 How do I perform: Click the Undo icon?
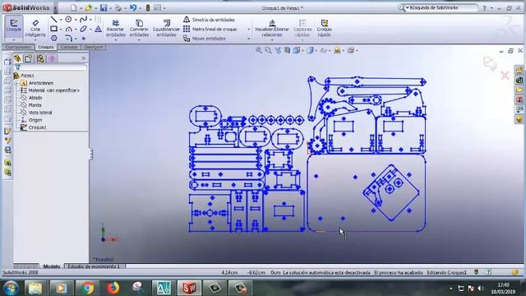point(133,7)
